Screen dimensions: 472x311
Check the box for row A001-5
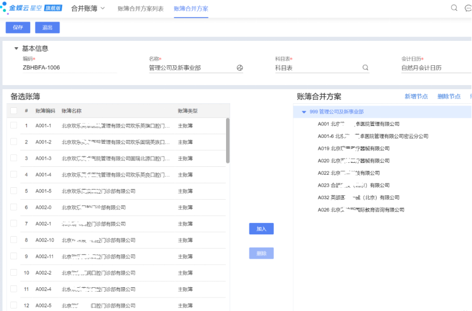point(14,191)
